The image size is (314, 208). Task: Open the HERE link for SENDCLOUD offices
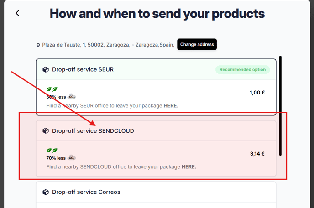(x=189, y=167)
